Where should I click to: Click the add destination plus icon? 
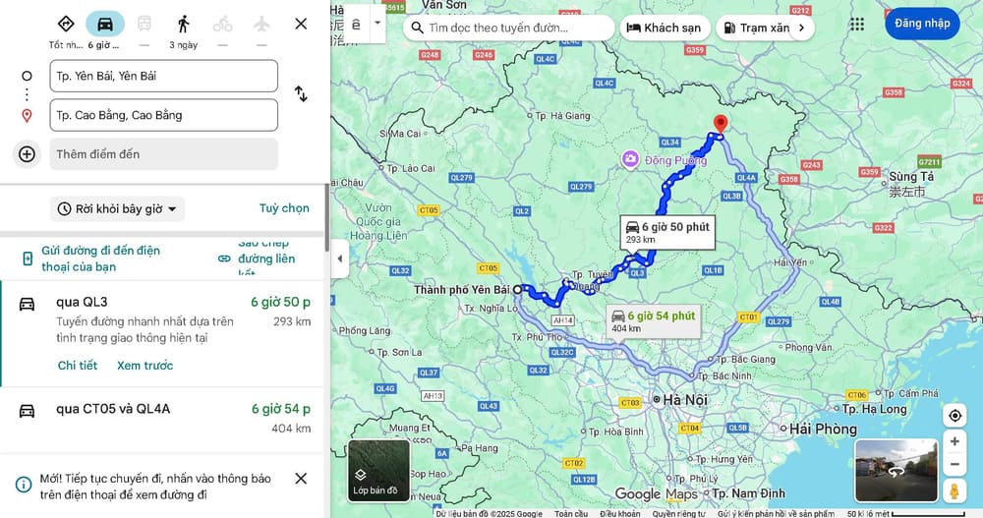27,154
